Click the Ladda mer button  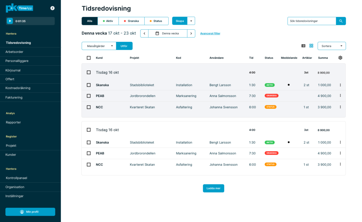213,188
